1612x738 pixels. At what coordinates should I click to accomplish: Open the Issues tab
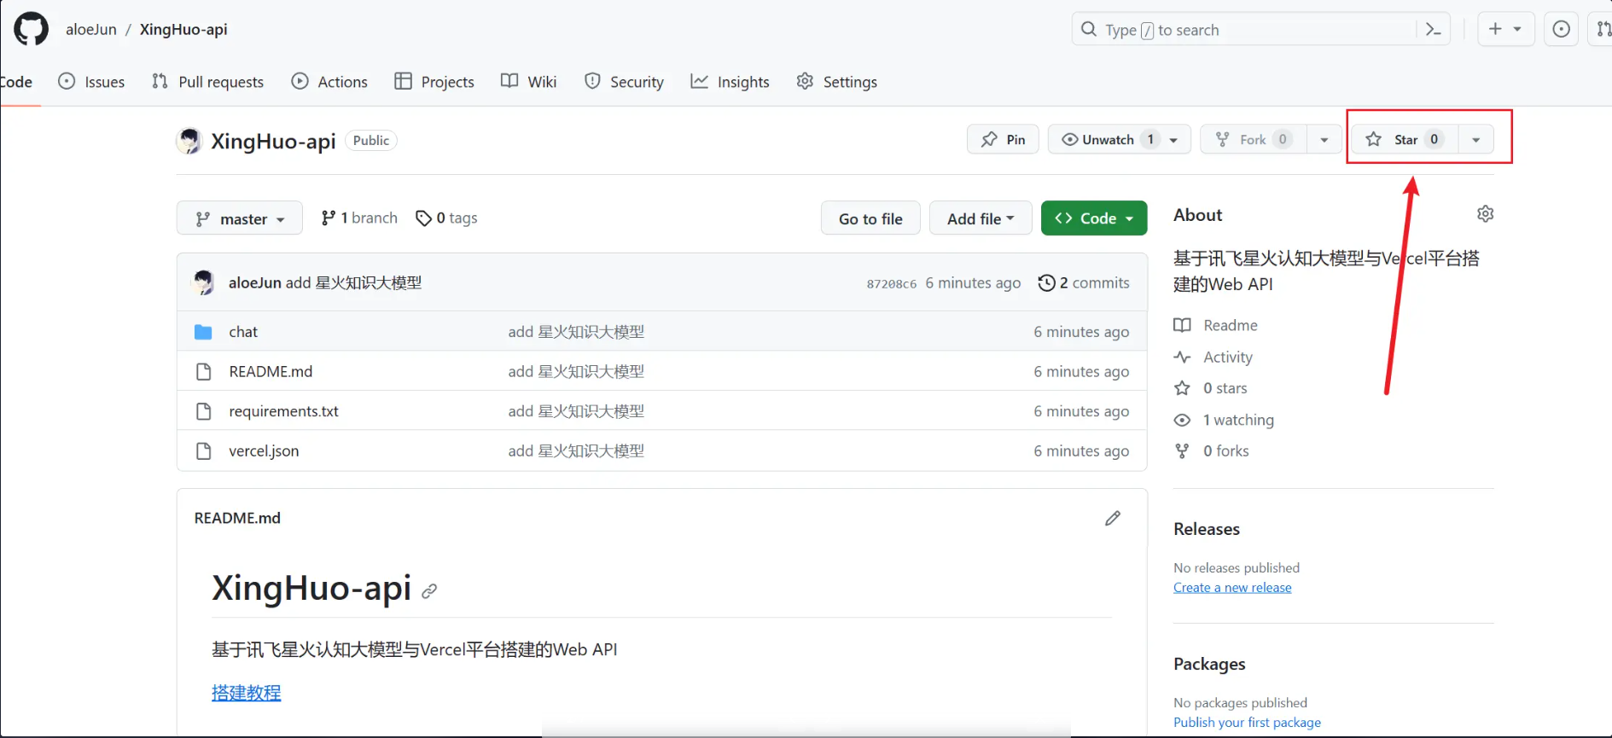(x=91, y=82)
